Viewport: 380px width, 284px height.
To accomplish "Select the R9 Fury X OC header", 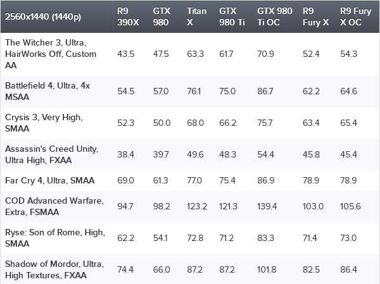I will tap(355, 16).
